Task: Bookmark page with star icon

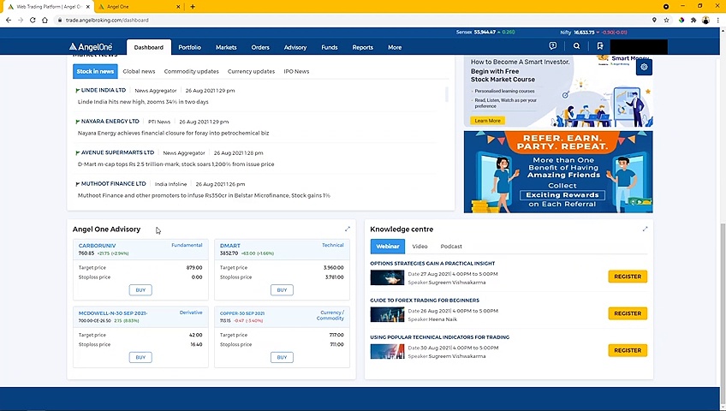Action: (666, 20)
